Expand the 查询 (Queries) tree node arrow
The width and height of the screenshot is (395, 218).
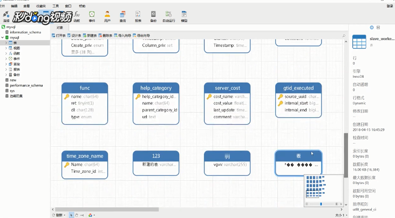(x=6, y=64)
